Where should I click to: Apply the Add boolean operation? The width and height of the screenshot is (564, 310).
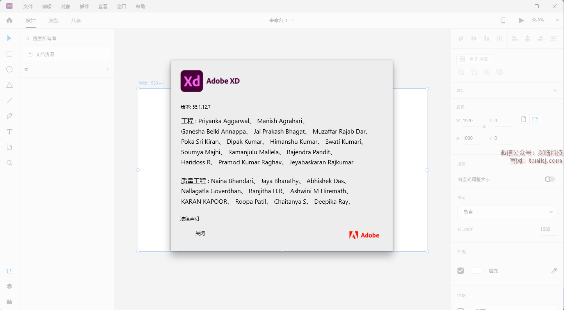[461, 72]
